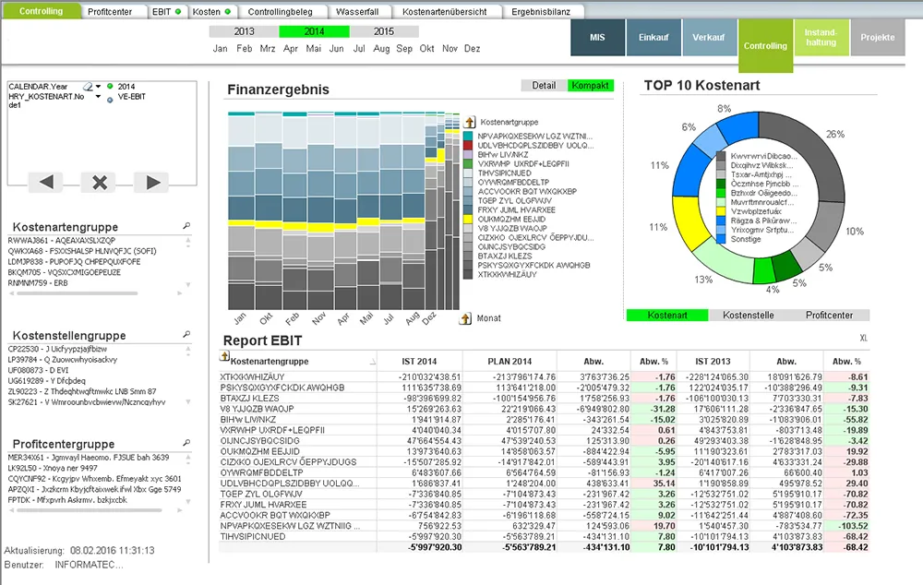The height and width of the screenshot is (585, 923).
Task: Search in Kostenartengruppe list box
Action: (186, 226)
